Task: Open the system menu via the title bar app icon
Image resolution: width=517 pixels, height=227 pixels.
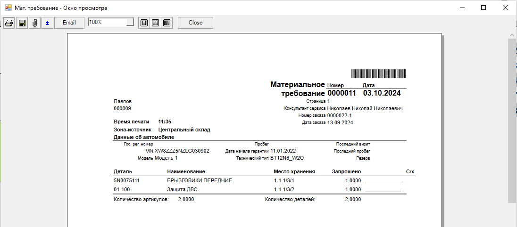Action: (x=8, y=8)
